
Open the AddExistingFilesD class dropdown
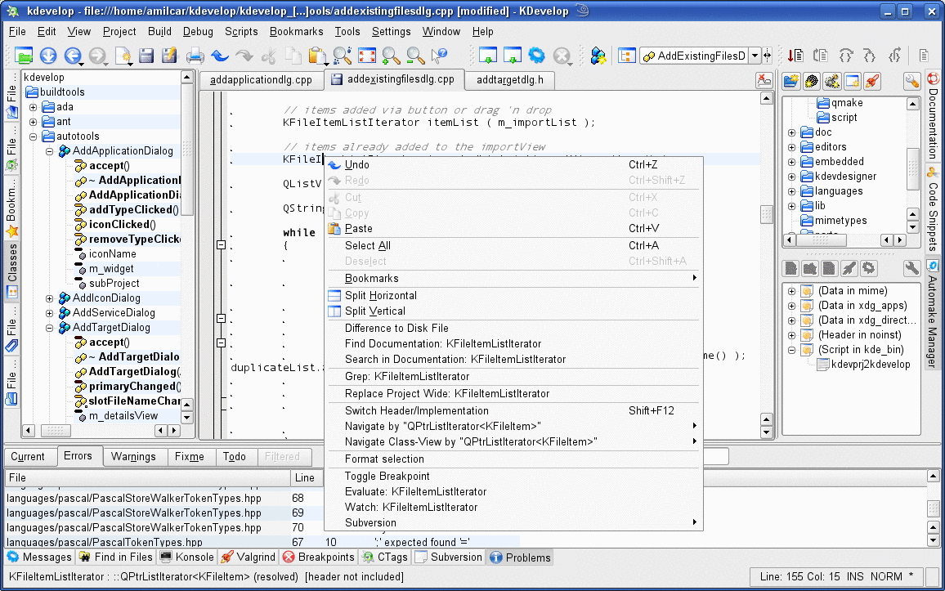[755, 56]
